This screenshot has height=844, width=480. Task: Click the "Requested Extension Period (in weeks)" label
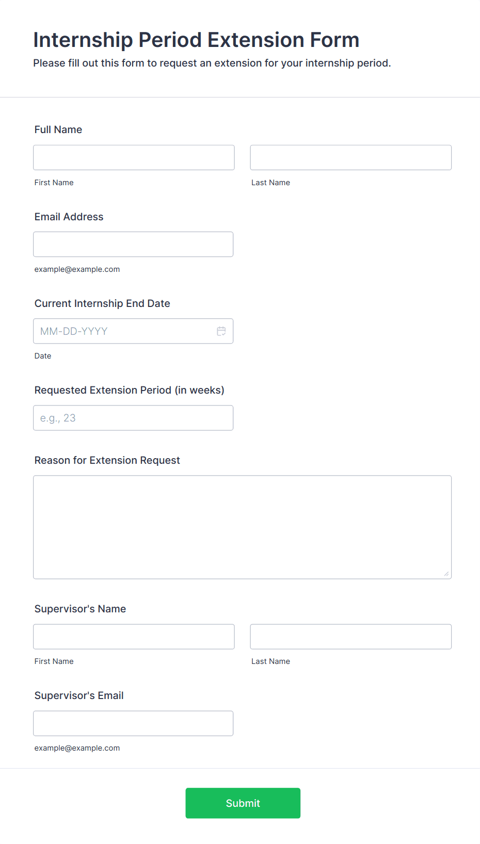(x=130, y=390)
